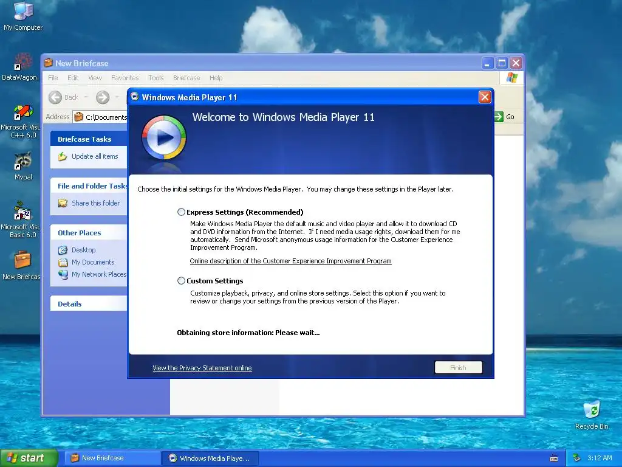Open the View menu
622x467 pixels.
[95, 78]
